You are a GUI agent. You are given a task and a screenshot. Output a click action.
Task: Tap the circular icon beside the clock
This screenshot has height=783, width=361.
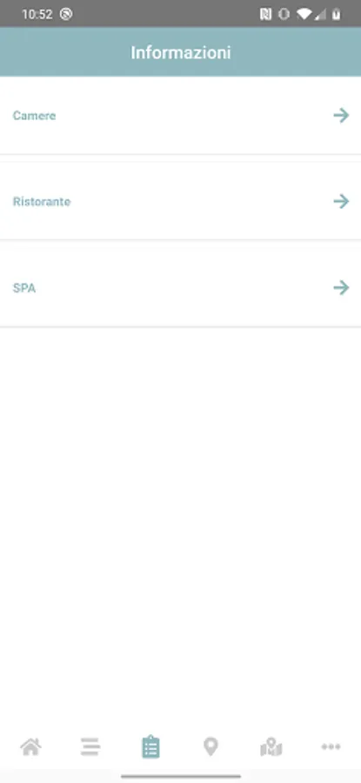click(66, 14)
